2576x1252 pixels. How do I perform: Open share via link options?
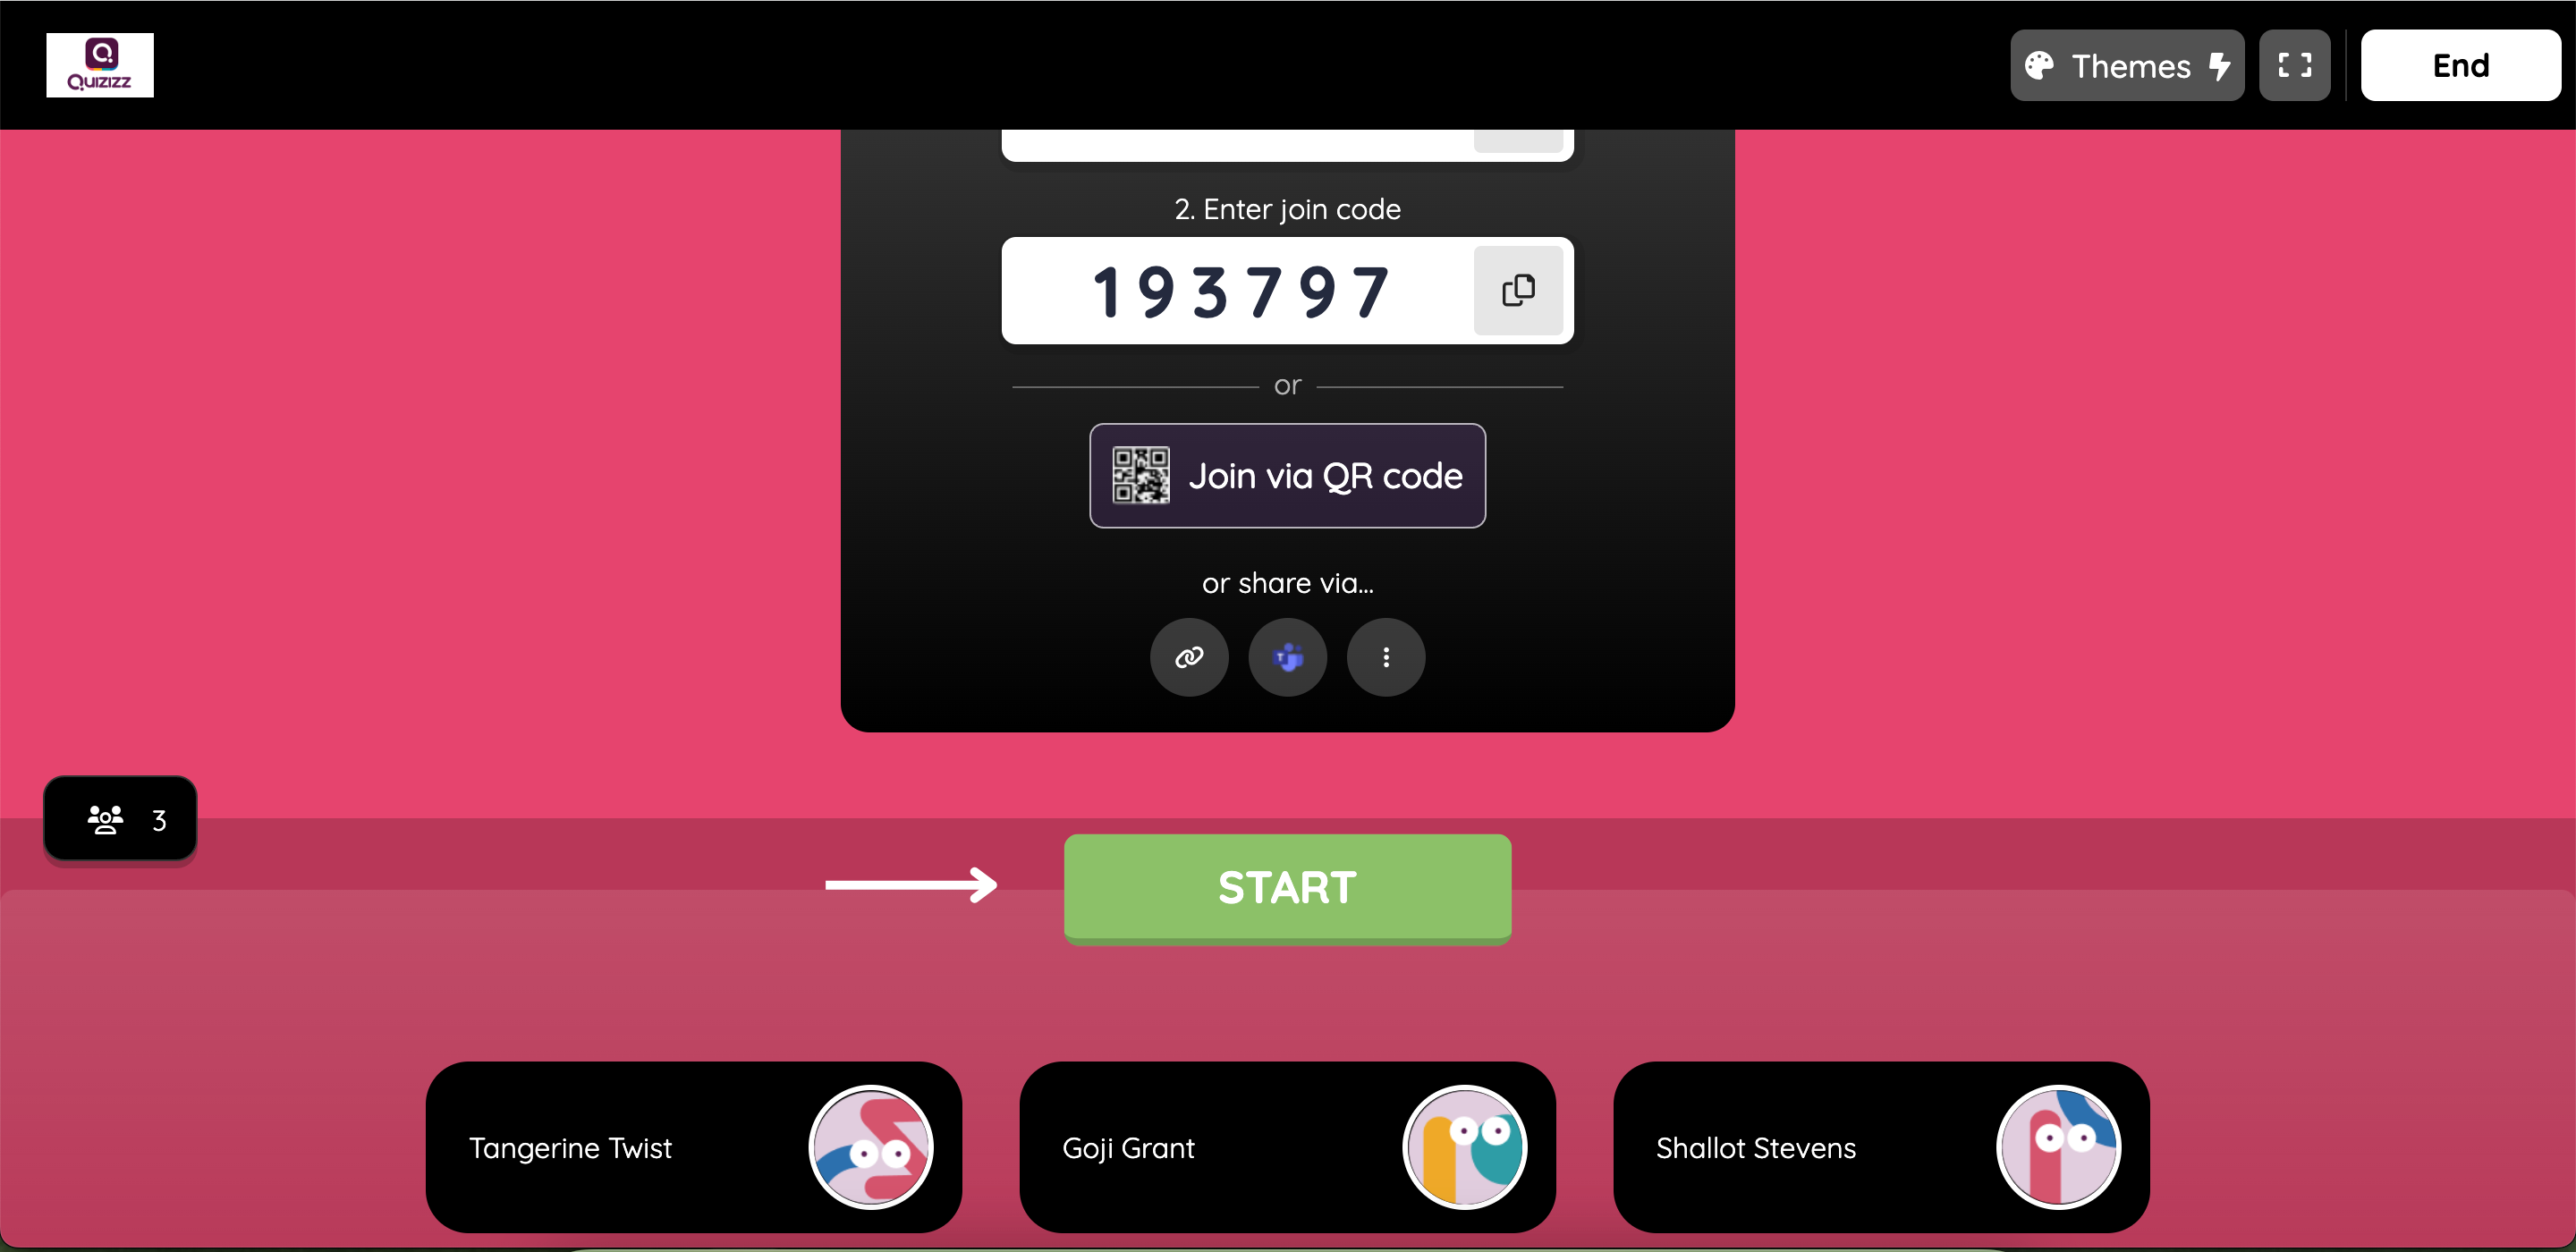[1190, 656]
